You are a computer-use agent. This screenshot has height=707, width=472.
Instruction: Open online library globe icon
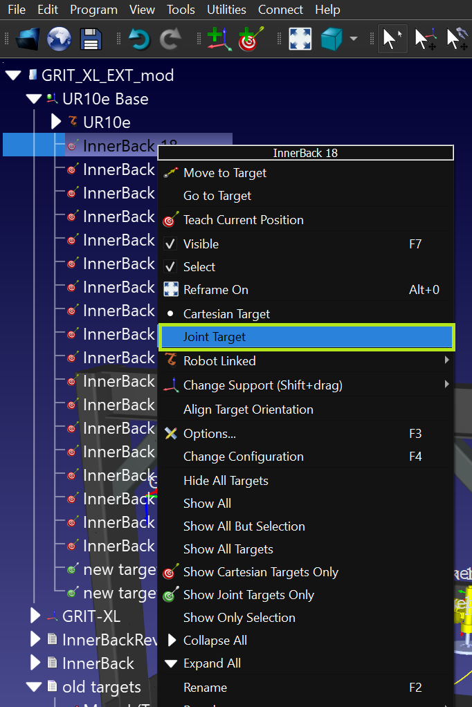coord(60,39)
